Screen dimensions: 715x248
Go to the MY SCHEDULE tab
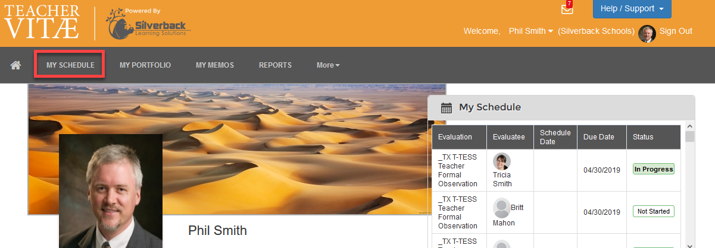(70, 65)
